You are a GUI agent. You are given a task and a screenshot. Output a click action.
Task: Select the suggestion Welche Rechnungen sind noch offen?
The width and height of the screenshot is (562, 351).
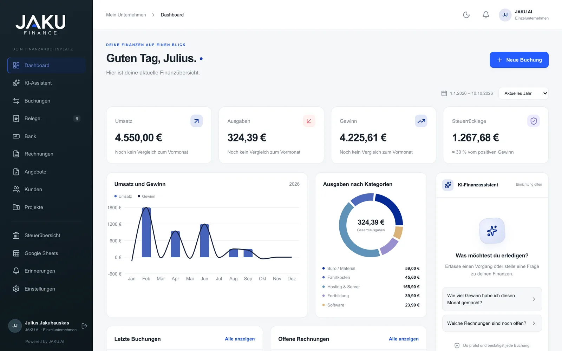[x=492, y=323]
